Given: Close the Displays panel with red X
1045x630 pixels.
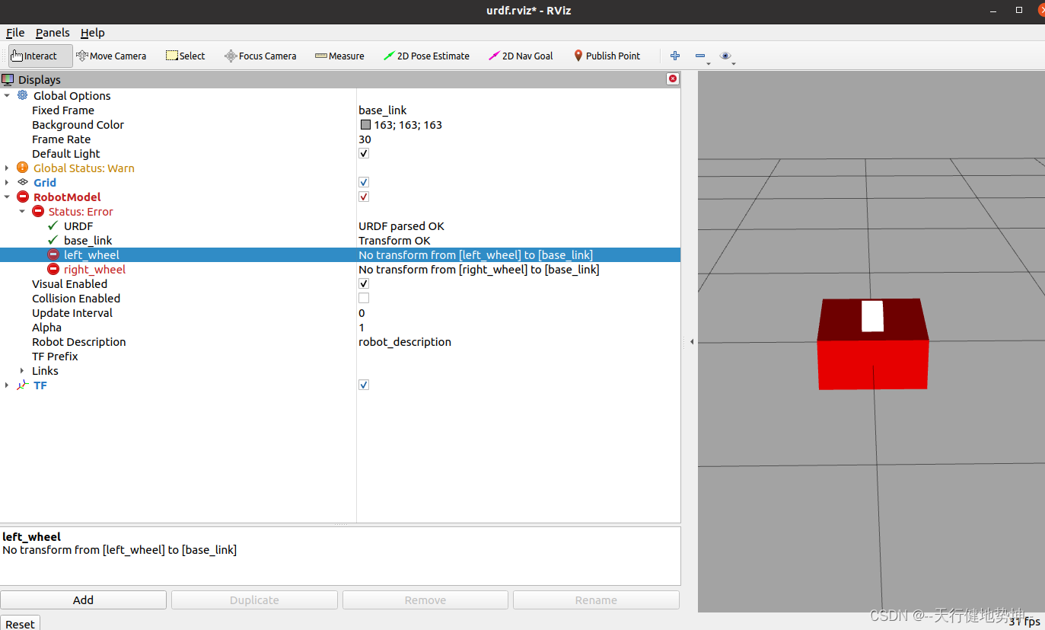Looking at the screenshot, I should pos(672,79).
